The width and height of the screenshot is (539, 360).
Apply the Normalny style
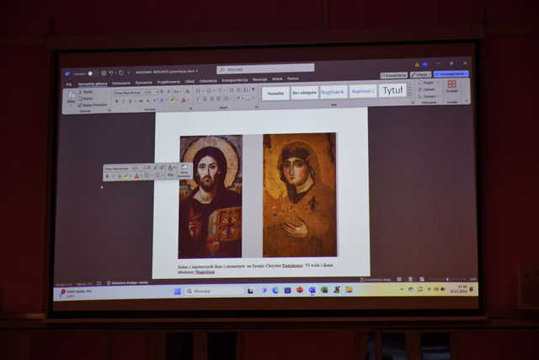[275, 94]
